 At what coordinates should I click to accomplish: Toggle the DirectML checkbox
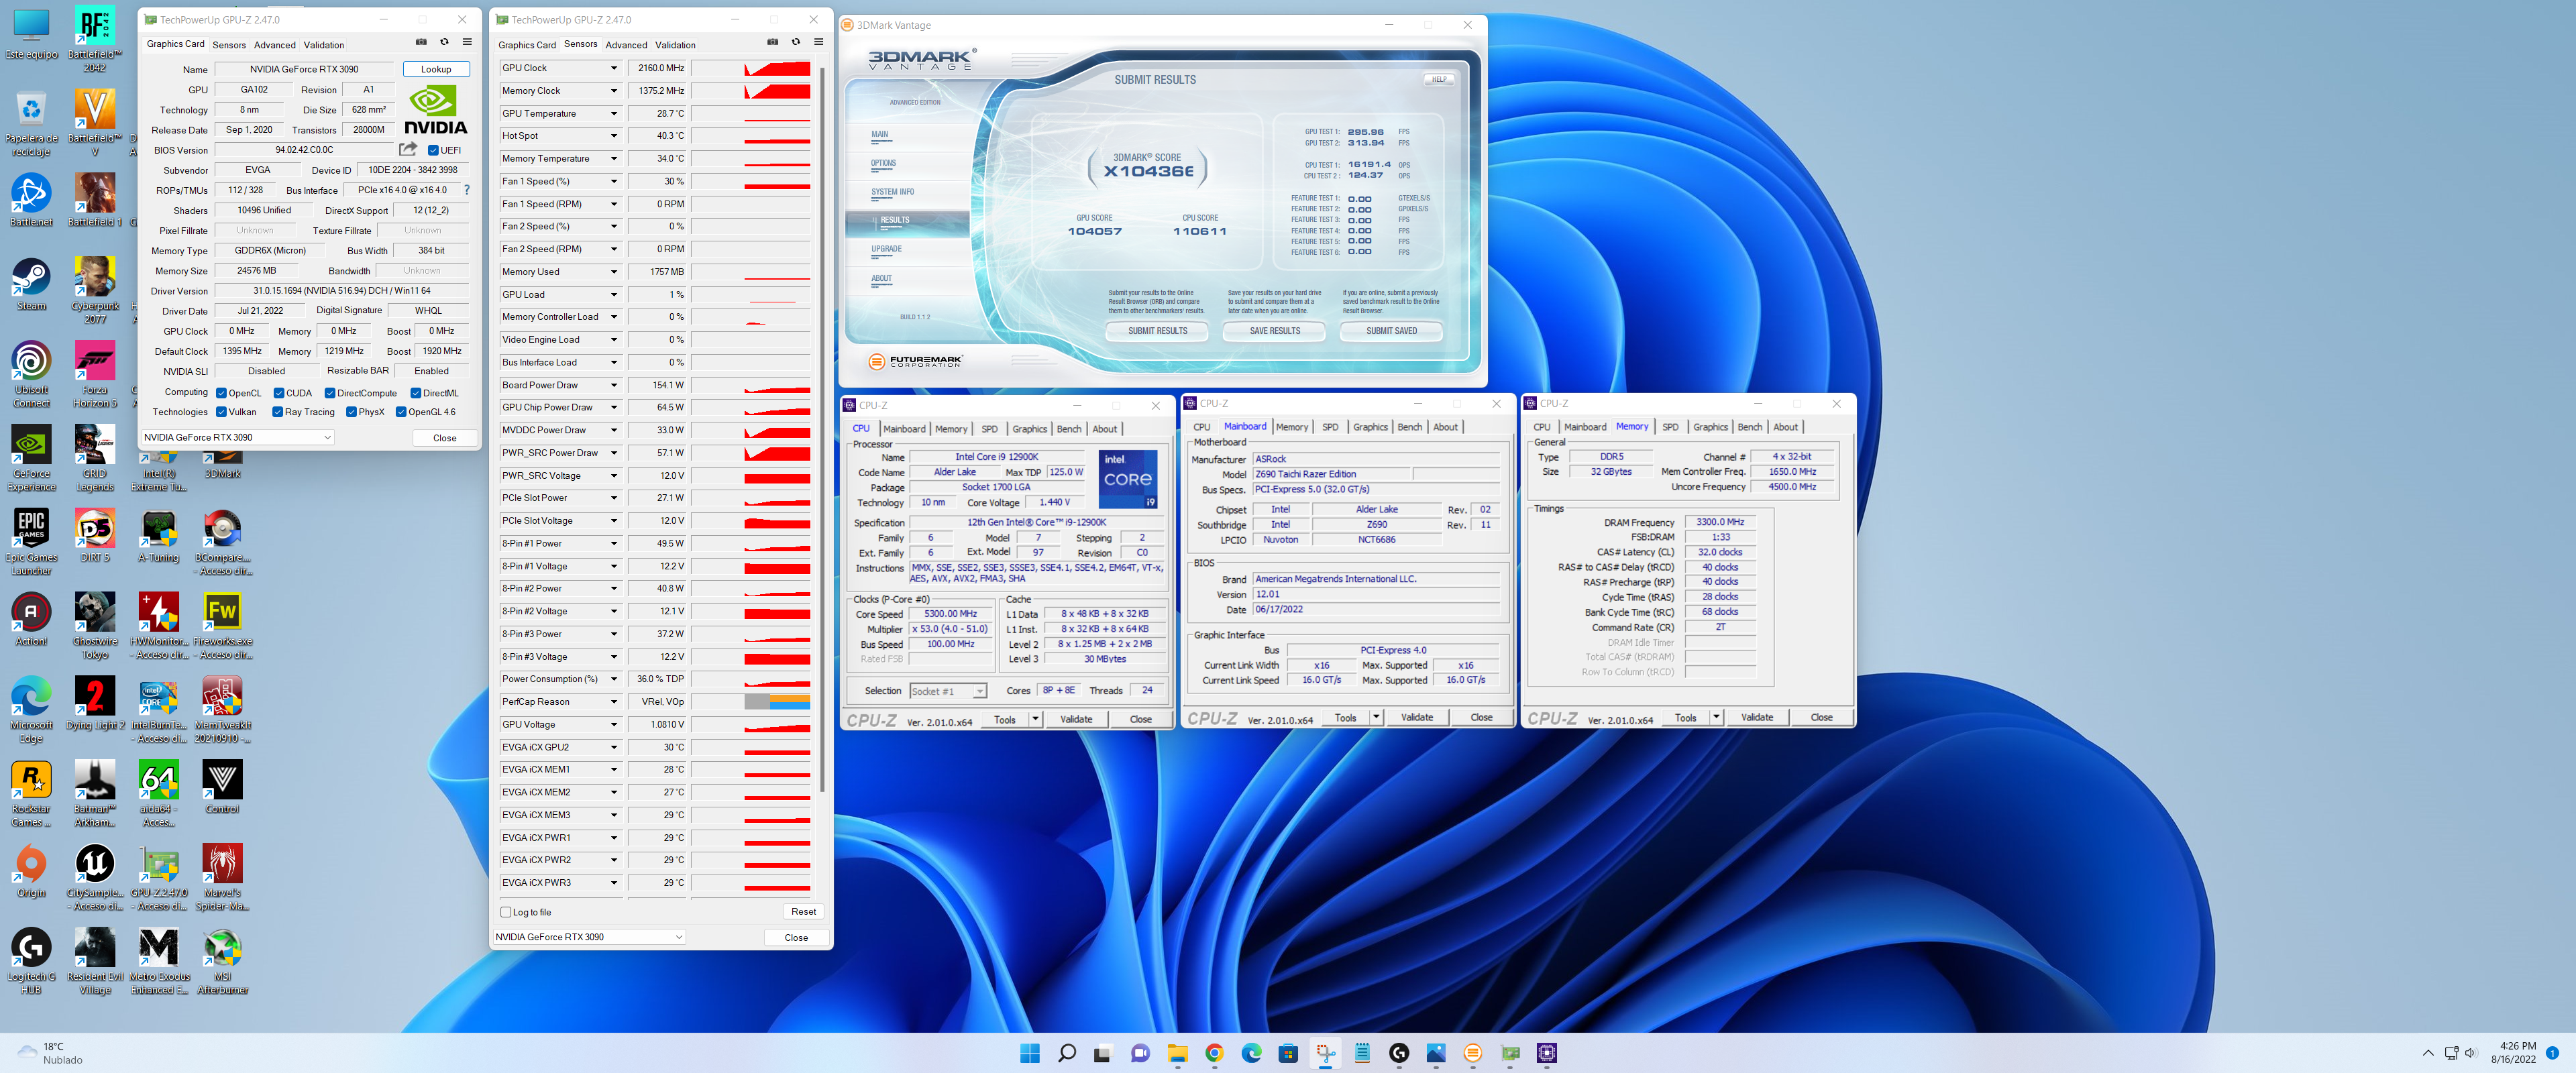[x=416, y=393]
